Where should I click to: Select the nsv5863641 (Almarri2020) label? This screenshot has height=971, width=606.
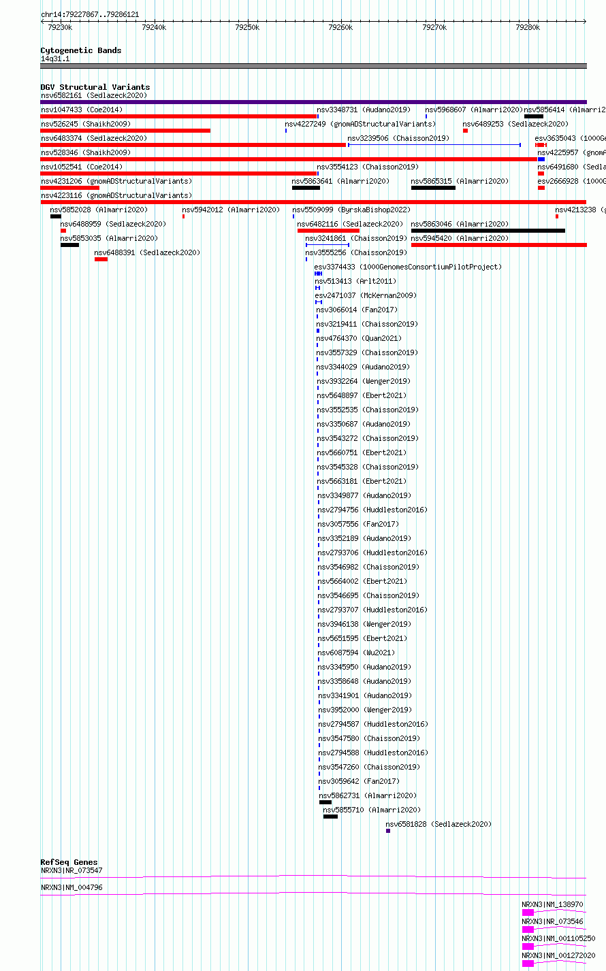click(340, 182)
